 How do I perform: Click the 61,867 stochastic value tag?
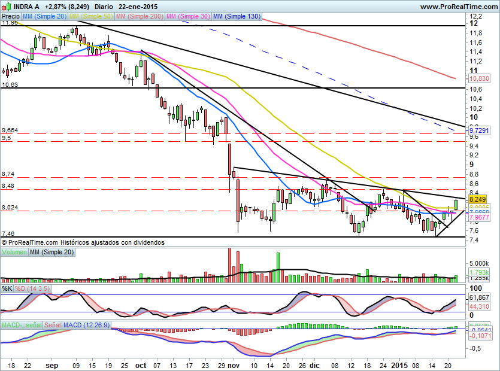pyautogui.click(x=478, y=297)
